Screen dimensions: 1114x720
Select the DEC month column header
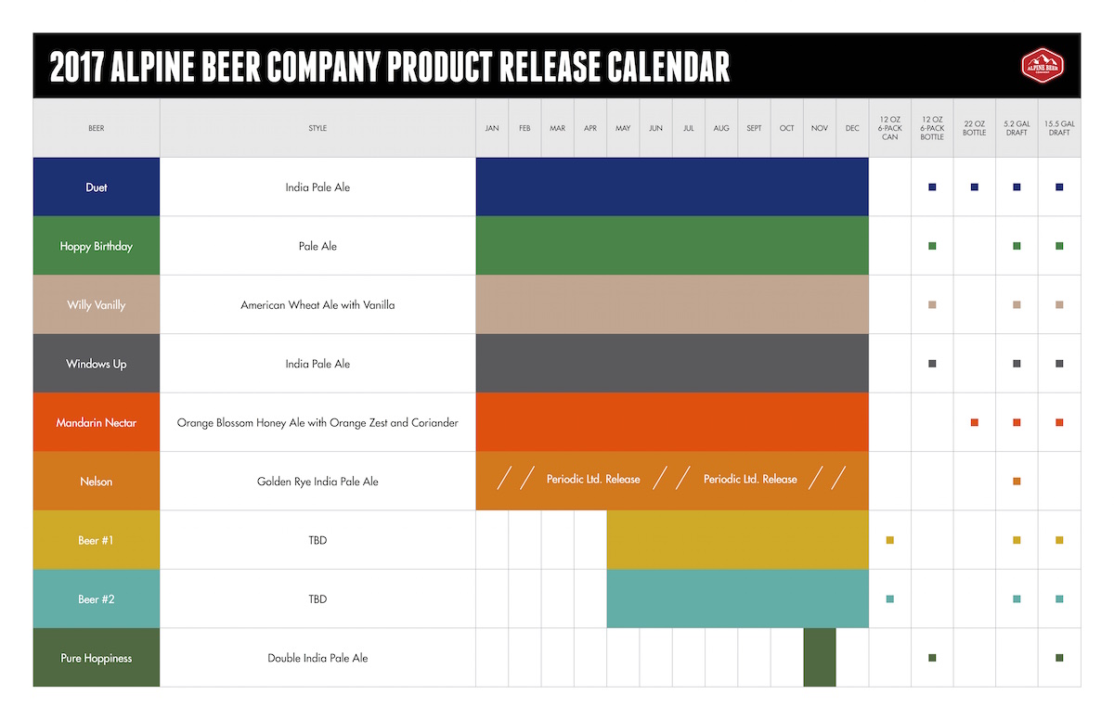[852, 128]
